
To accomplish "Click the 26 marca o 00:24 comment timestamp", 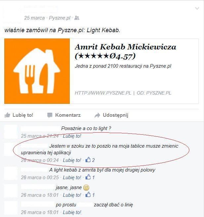I will click(x=40, y=160).
